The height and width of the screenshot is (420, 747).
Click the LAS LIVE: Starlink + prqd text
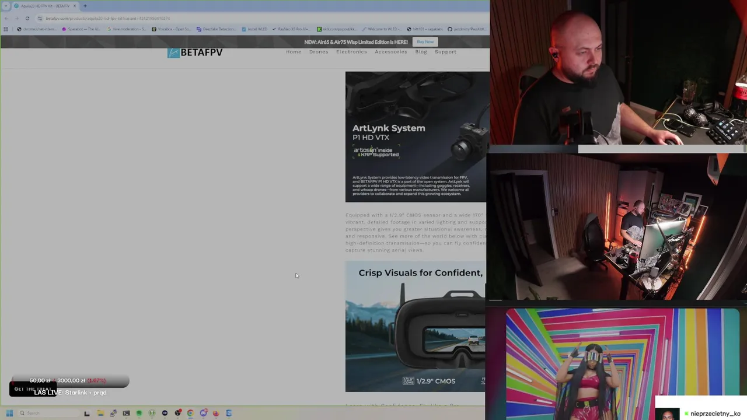pos(70,393)
